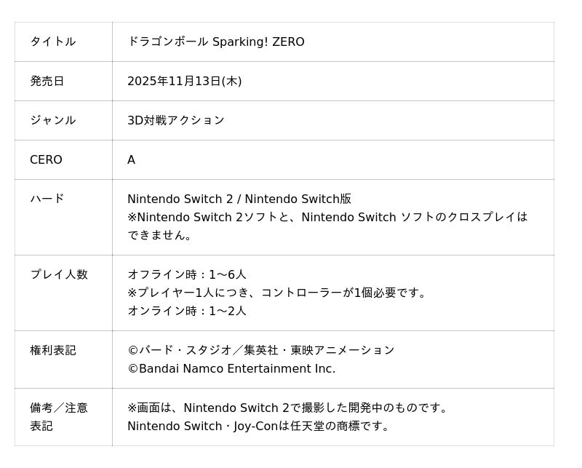Click the Joy-Conは任天堂の商標です trademark line
The height and width of the screenshot is (468, 582).
tap(259, 427)
